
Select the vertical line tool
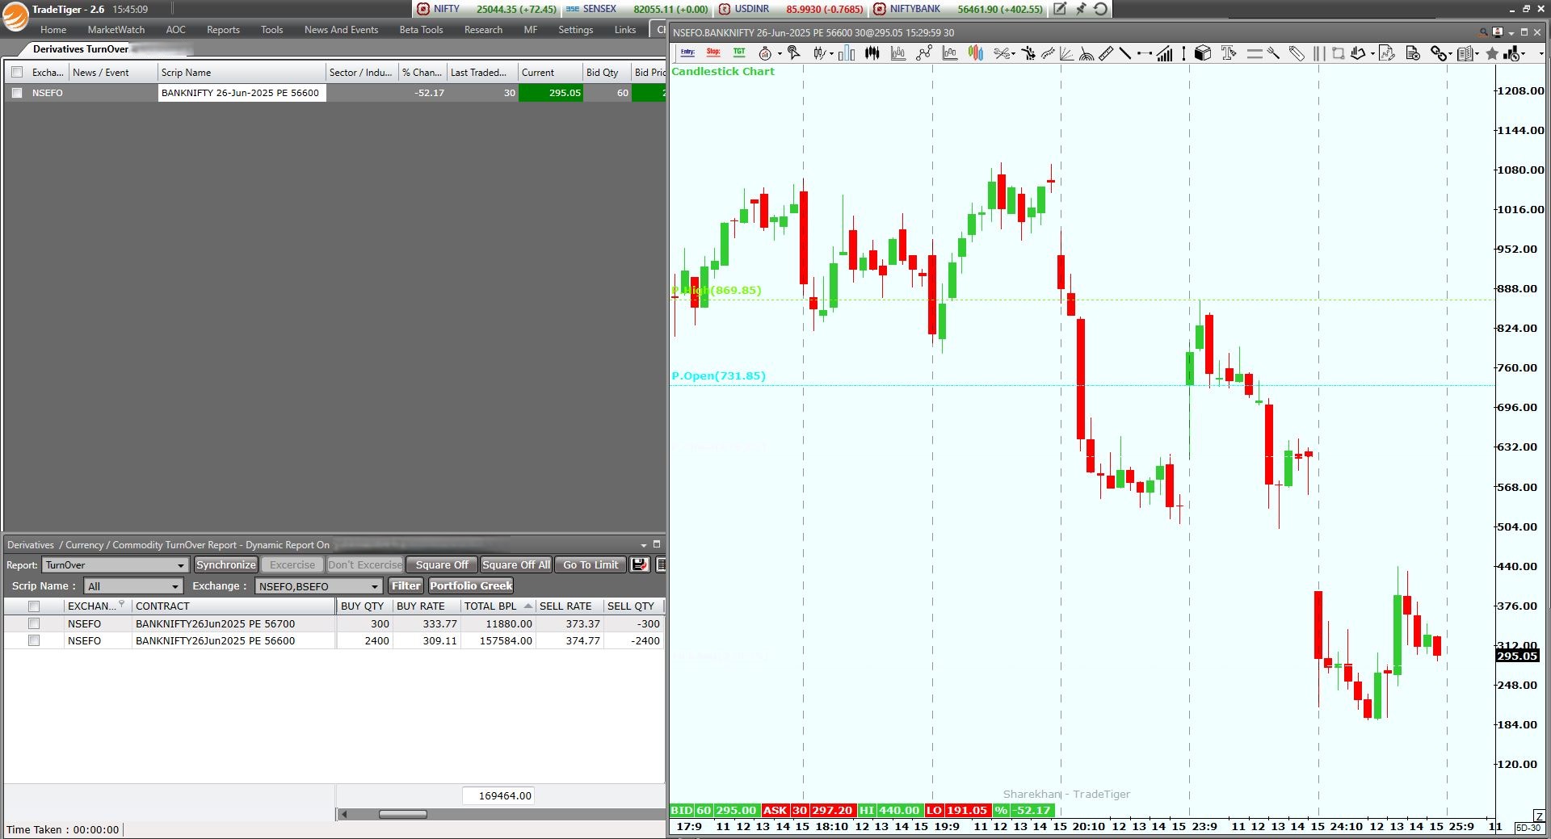pyautogui.click(x=1183, y=53)
